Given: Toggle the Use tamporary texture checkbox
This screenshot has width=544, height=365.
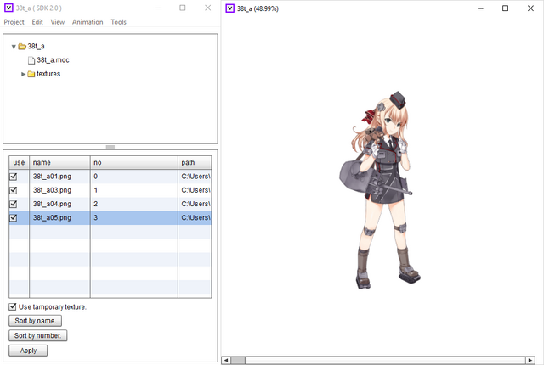Looking at the screenshot, I should coord(13,306).
